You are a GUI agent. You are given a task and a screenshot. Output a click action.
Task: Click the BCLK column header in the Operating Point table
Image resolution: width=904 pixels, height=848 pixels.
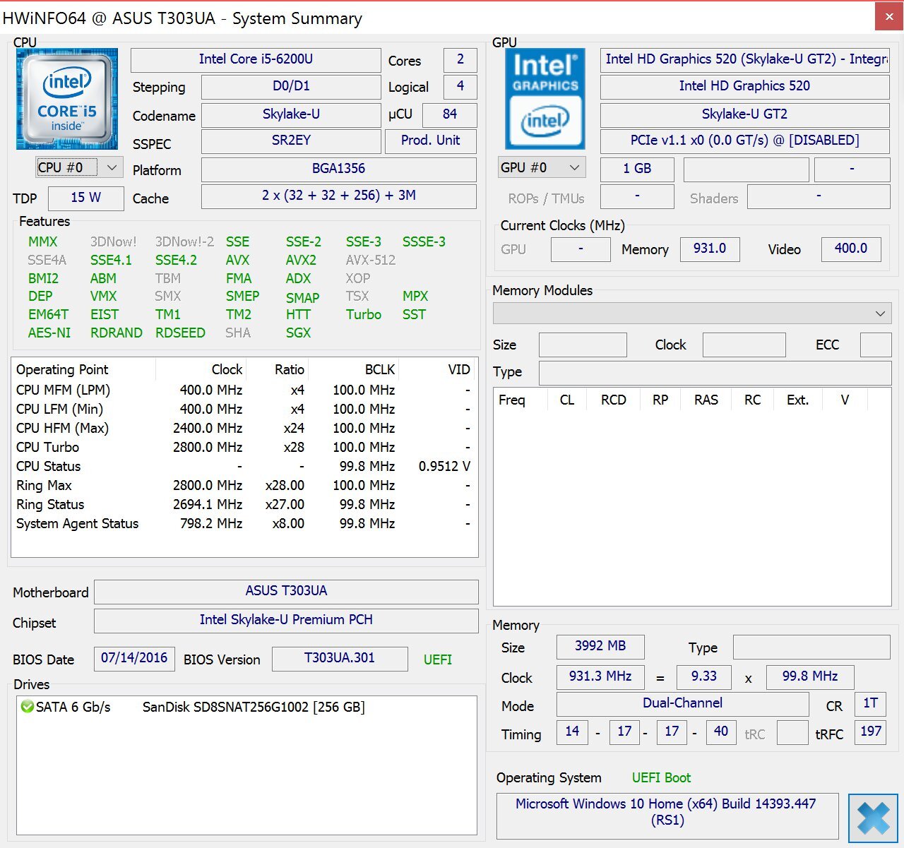[379, 369]
